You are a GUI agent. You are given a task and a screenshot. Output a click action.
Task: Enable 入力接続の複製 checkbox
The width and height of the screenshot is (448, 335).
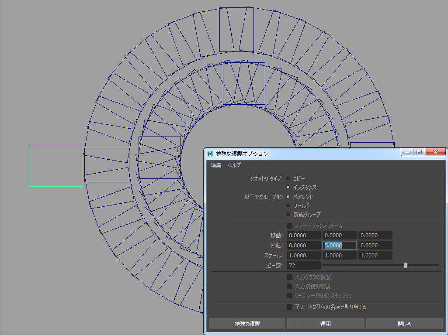[x=289, y=286]
